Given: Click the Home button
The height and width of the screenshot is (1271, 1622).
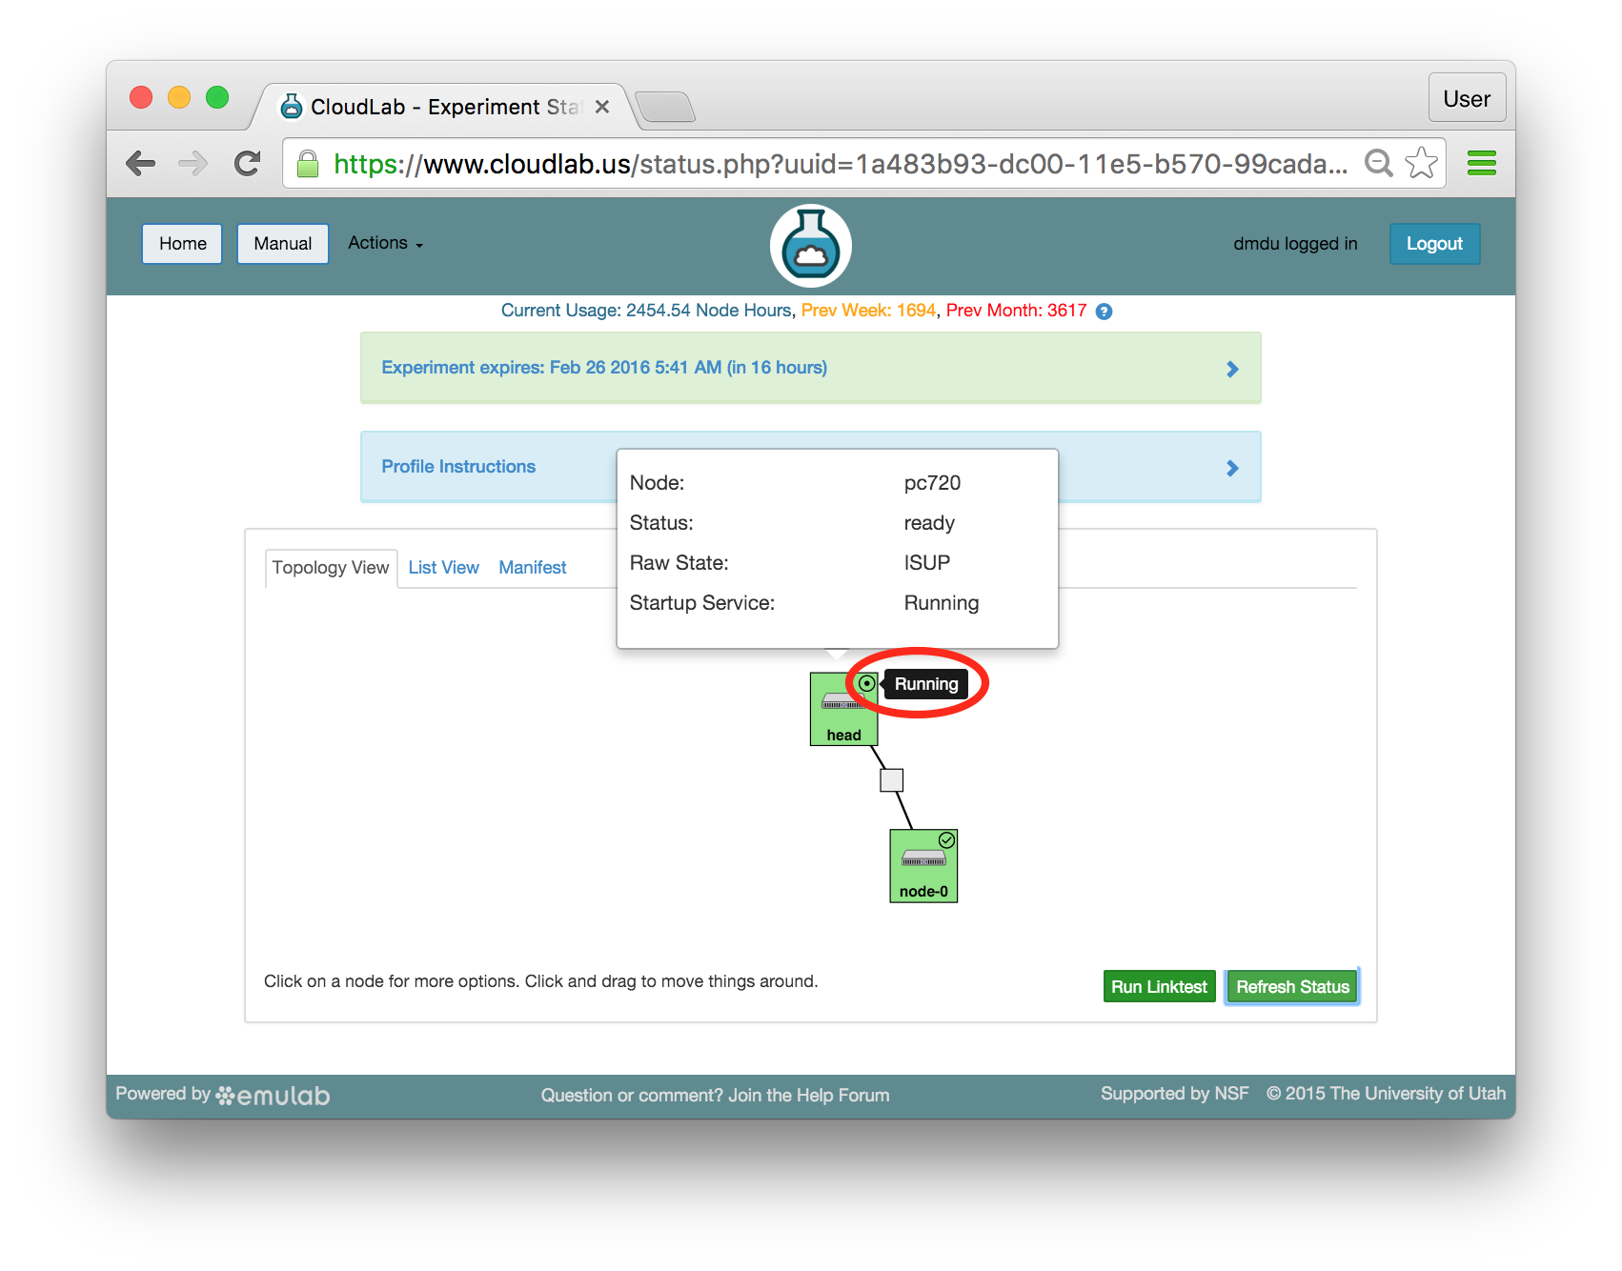Looking at the screenshot, I should (x=182, y=244).
